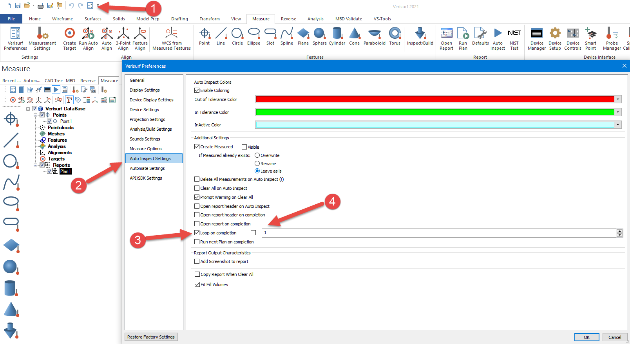Image resolution: width=630 pixels, height=344 pixels.
Task: Toggle Prompt Warning on Clear All
Action: click(x=197, y=197)
